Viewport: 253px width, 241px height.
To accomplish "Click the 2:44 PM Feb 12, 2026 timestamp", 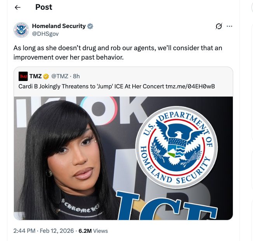I will point(43,231).
